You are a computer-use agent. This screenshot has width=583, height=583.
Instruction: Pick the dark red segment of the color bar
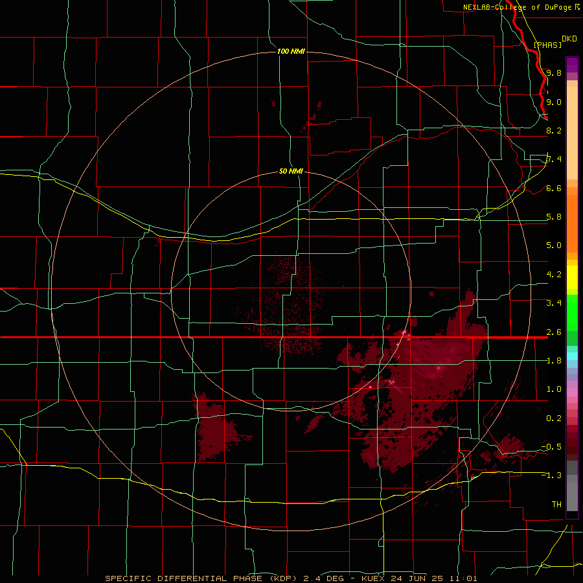(572, 442)
